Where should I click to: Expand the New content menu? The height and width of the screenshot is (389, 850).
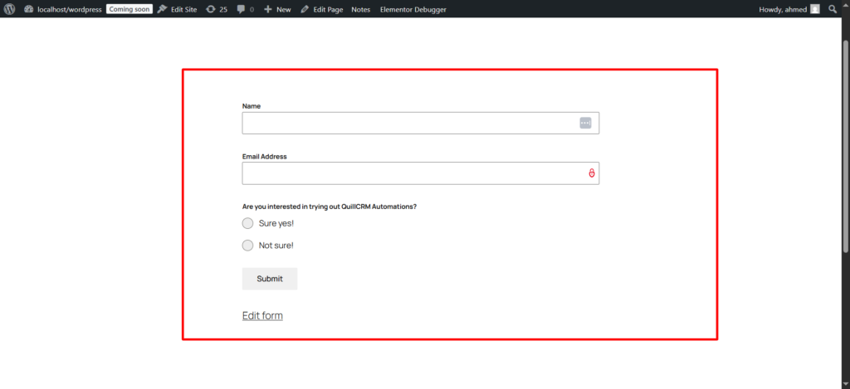pyautogui.click(x=277, y=9)
